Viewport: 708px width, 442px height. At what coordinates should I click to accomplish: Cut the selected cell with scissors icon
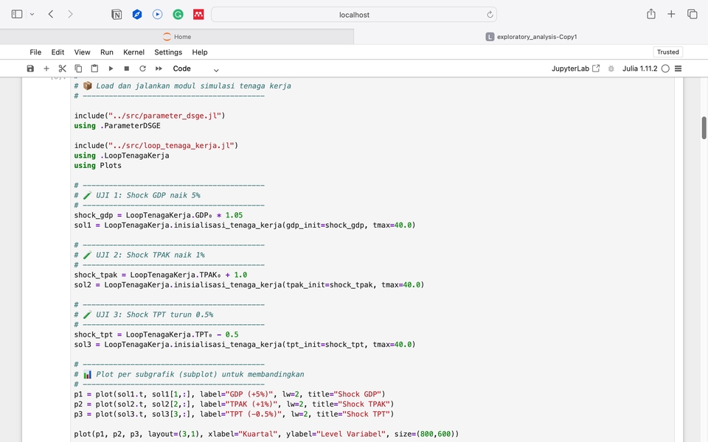tap(63, 69)
